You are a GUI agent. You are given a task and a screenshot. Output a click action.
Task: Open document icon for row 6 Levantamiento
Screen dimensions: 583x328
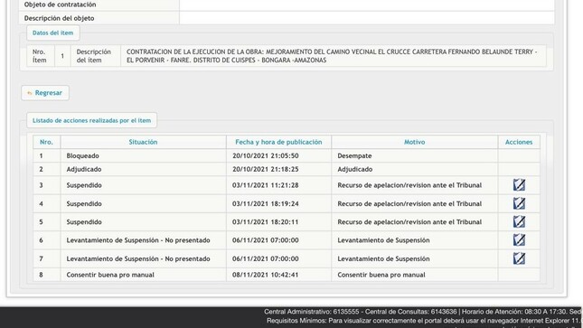(x=519, y=239)
